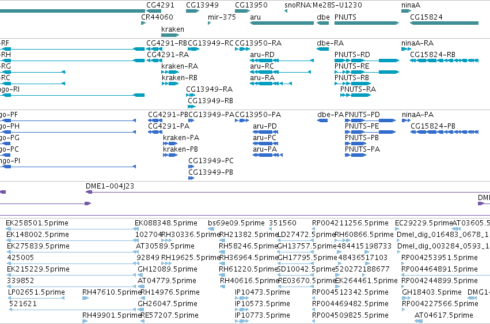Select transcript label aru-RD
This screenshot has height=324, width=490.
[x=262, y=54]
